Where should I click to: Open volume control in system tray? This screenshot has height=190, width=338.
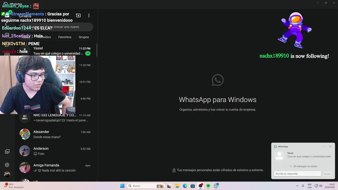[x=321, y=186]
